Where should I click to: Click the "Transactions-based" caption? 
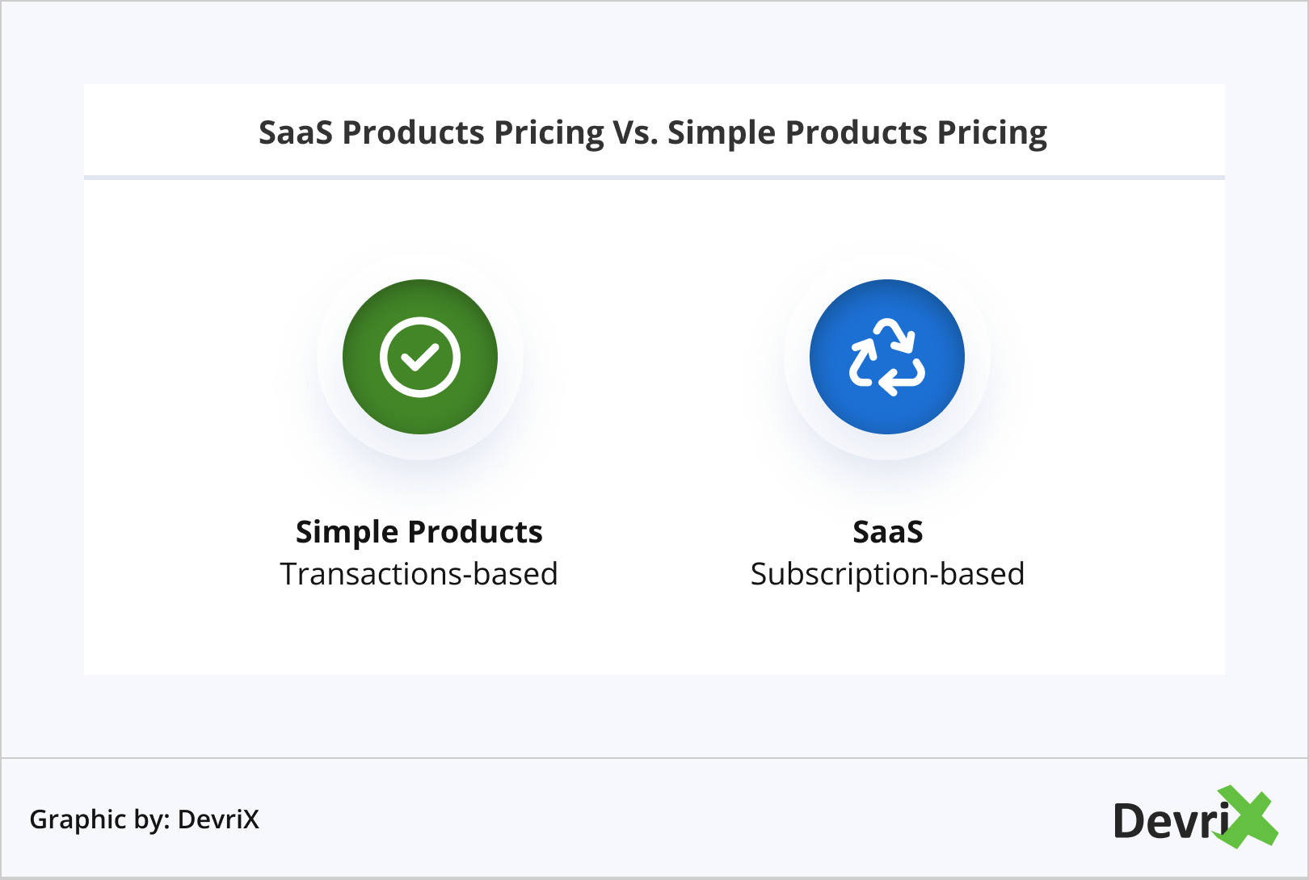(x=419, y=574)
